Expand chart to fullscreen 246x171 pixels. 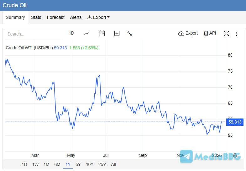point(226,33)
